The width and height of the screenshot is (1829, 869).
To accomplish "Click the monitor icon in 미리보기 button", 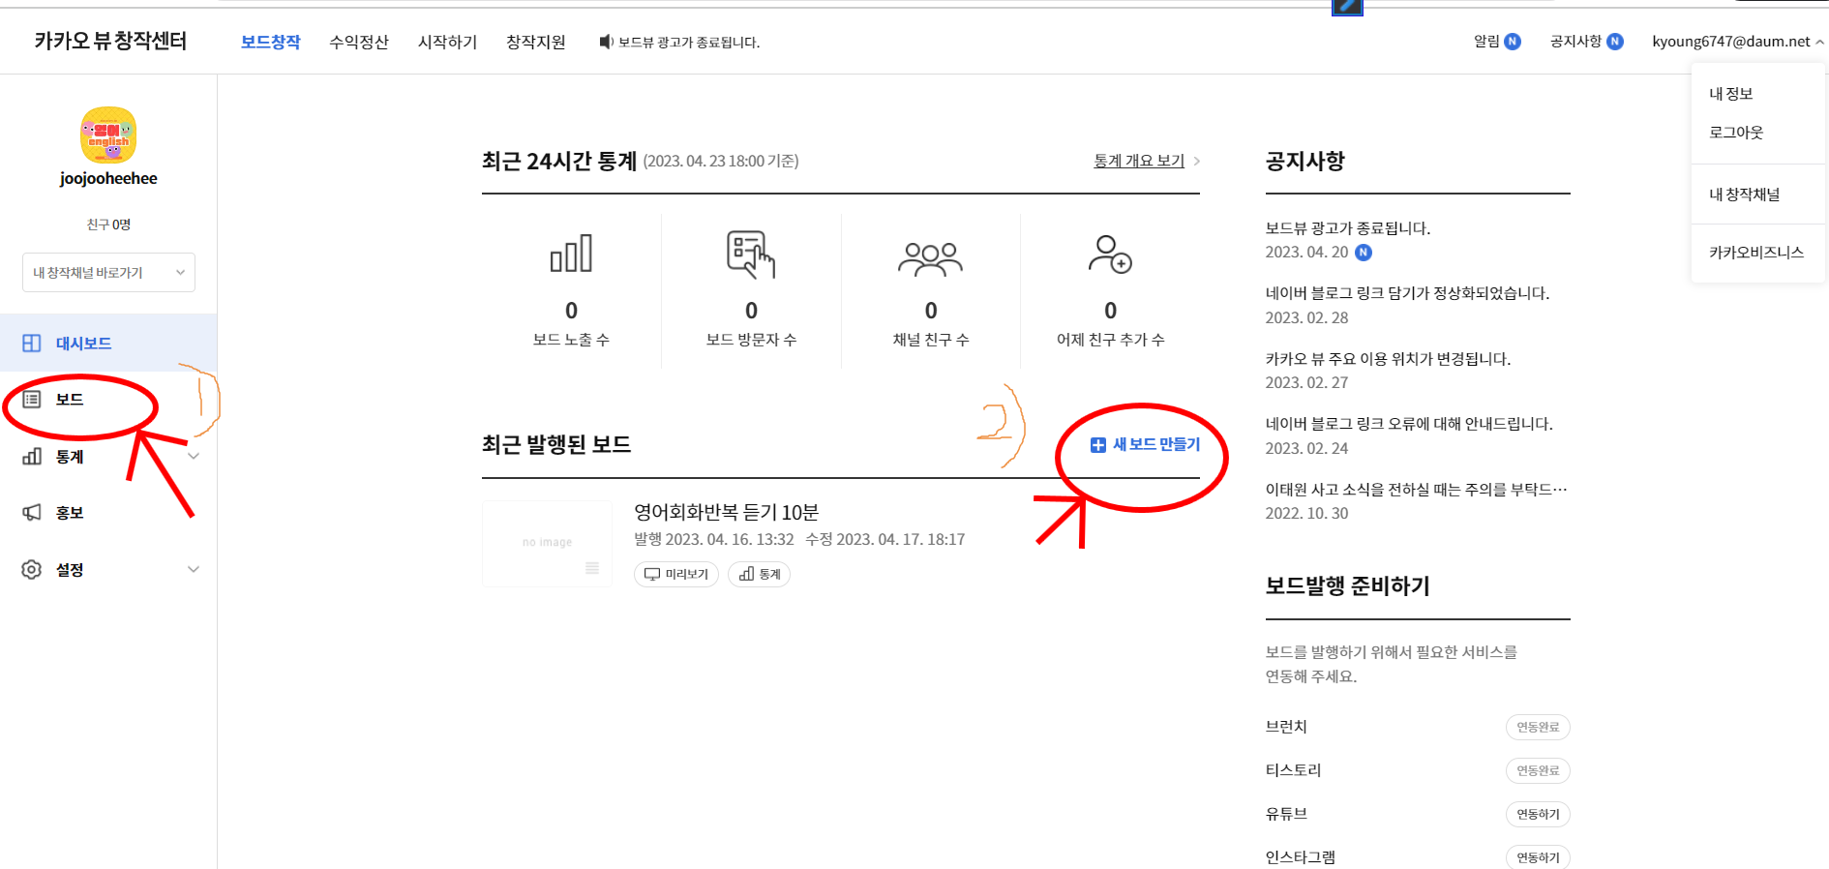I will tap(652, 575).
